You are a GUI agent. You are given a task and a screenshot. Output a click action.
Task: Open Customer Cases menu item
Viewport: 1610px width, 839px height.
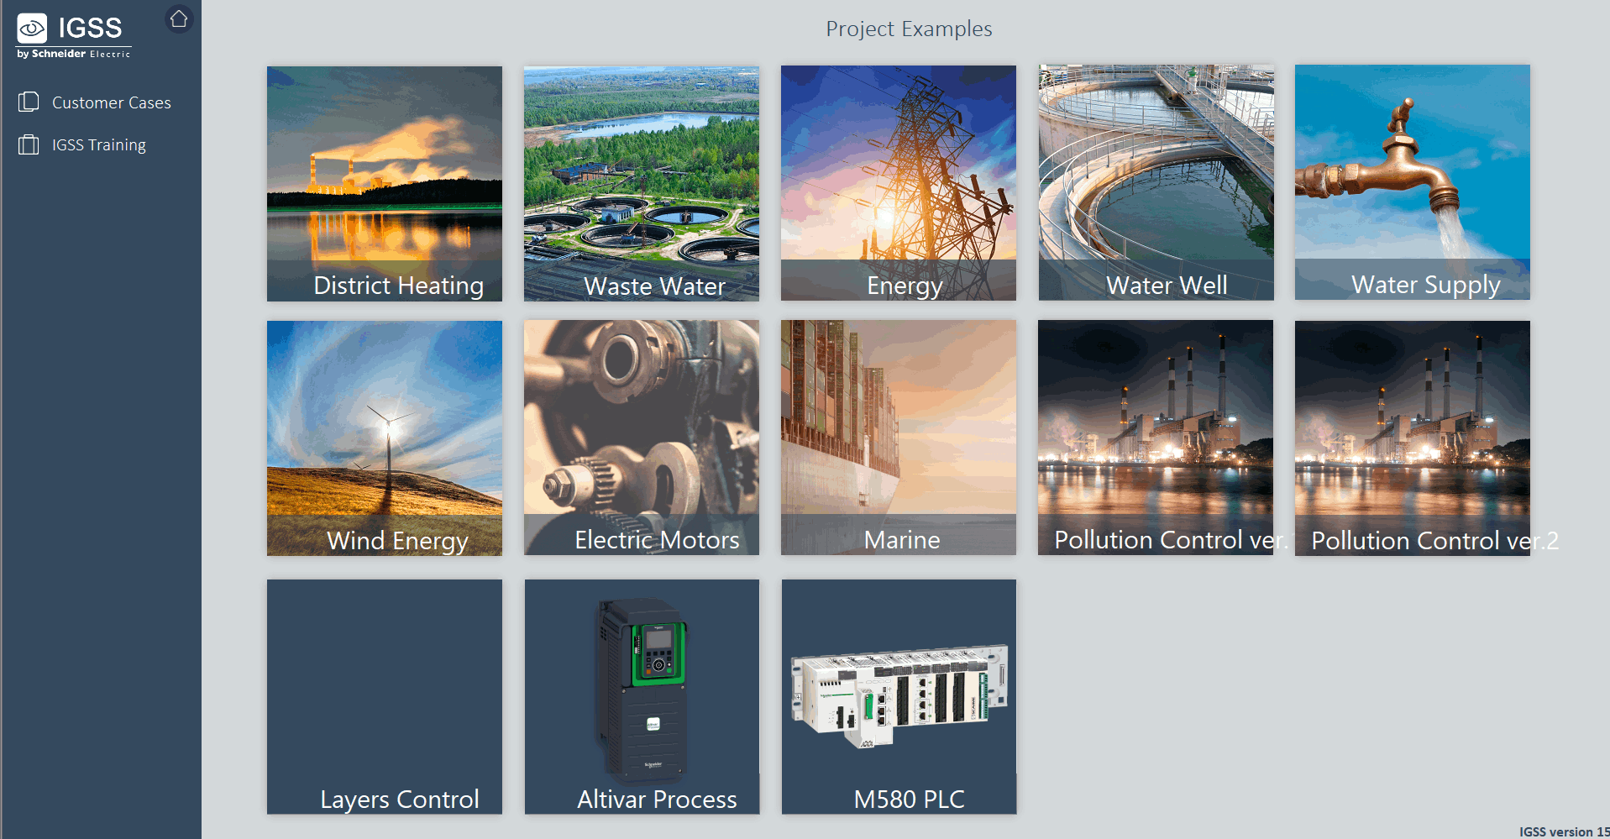111,102
